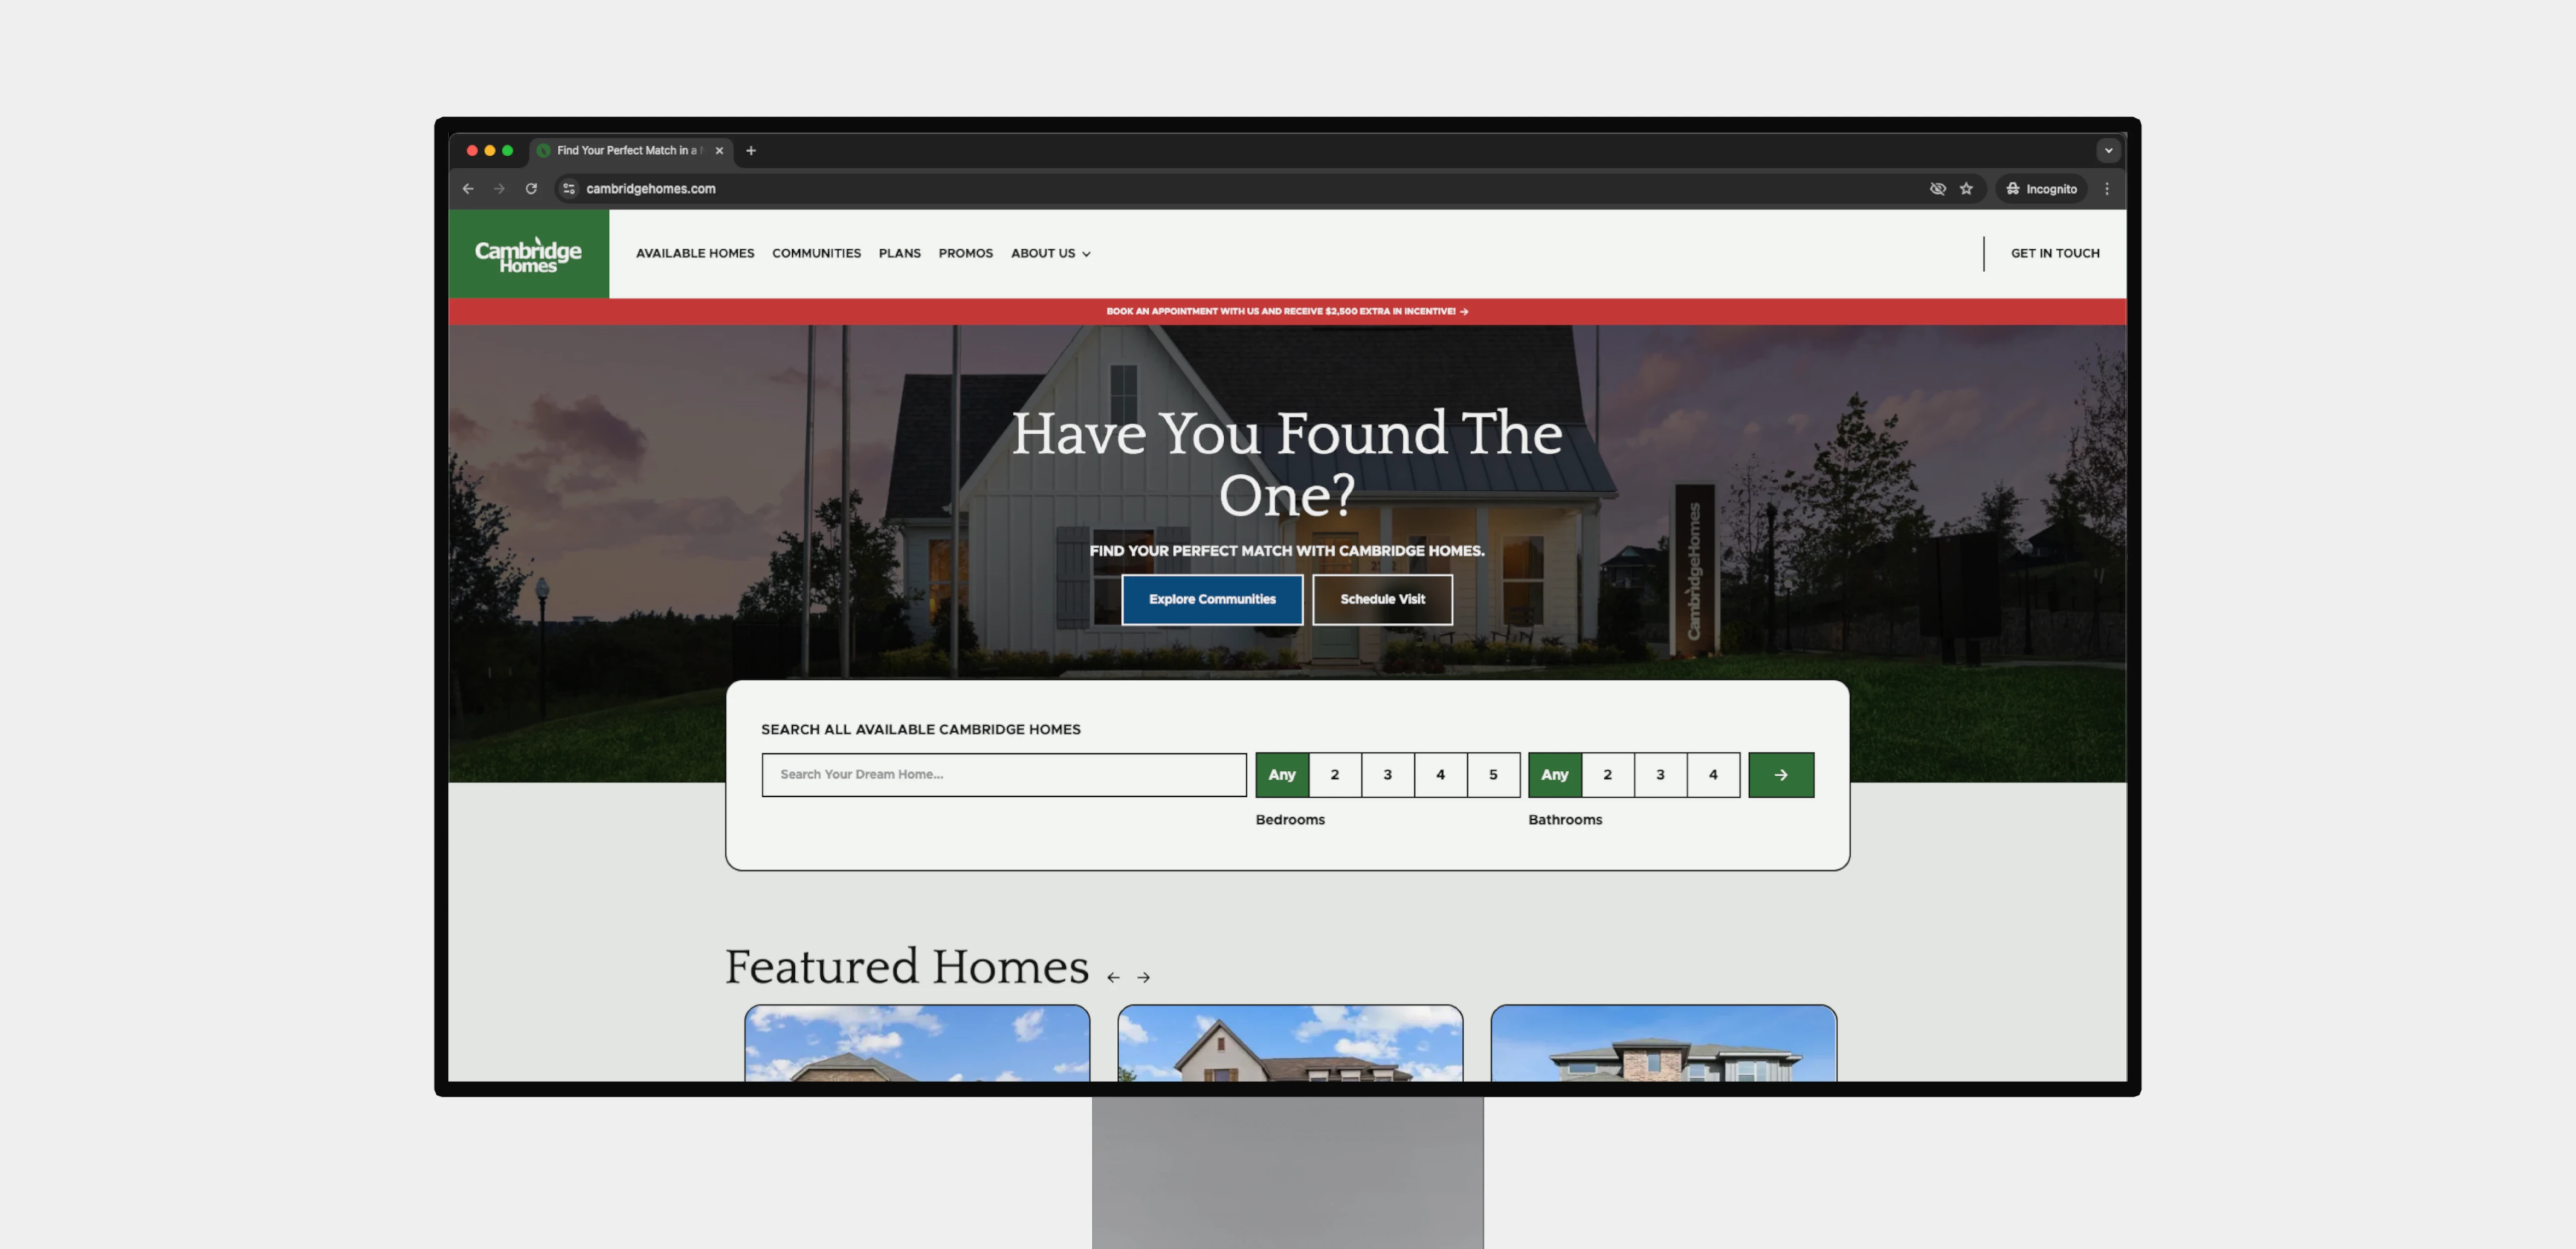Show previous Featured Homes with left arrow
The width and height of the screenshot is (2576, 1249).
click(1113, 977)
